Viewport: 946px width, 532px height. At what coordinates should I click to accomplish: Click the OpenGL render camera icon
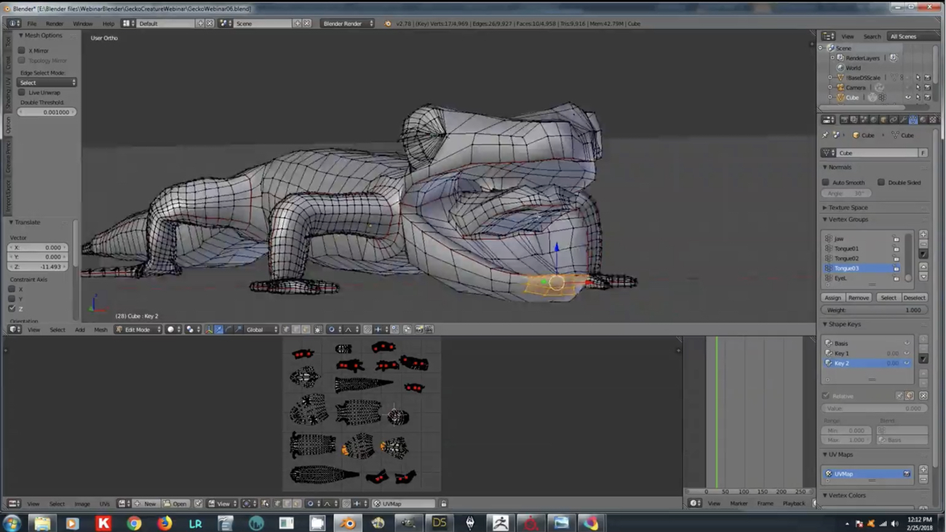(419, 329)
